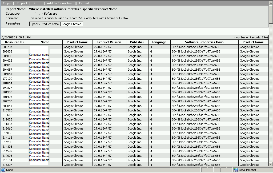Select Resource ID 204045 cell

(x=15, y=65)
